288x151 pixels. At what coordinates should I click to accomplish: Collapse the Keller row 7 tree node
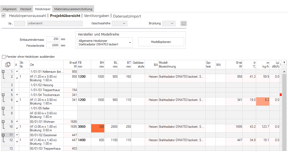(3, 108)
